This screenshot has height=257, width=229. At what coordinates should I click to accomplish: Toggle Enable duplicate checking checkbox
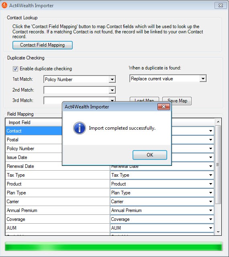(x=15, y=69)
